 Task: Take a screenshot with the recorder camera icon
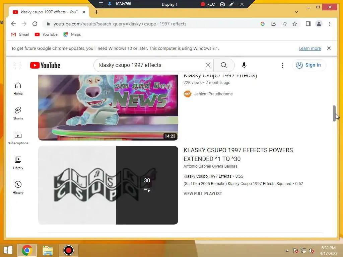coord(222,4)
